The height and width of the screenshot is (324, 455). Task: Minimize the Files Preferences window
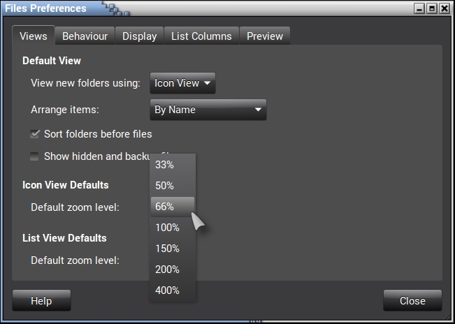pos(419,9)
